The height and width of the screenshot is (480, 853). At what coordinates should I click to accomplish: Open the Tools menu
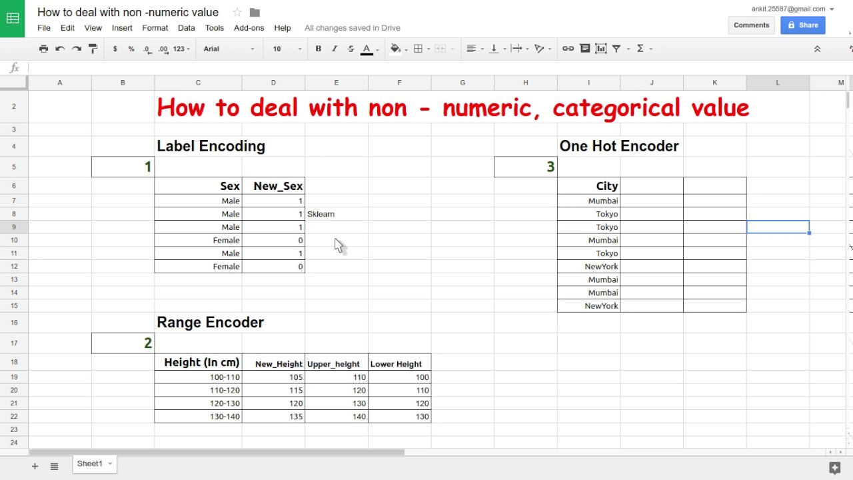tap(215, 28)
